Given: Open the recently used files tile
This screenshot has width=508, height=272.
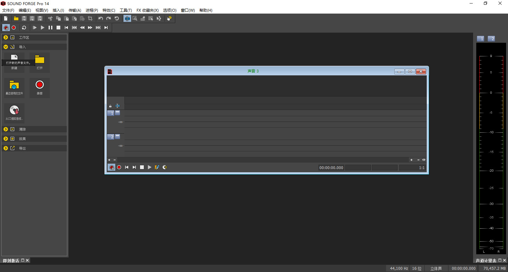Looking at the screenshot, I should (14, 88).
